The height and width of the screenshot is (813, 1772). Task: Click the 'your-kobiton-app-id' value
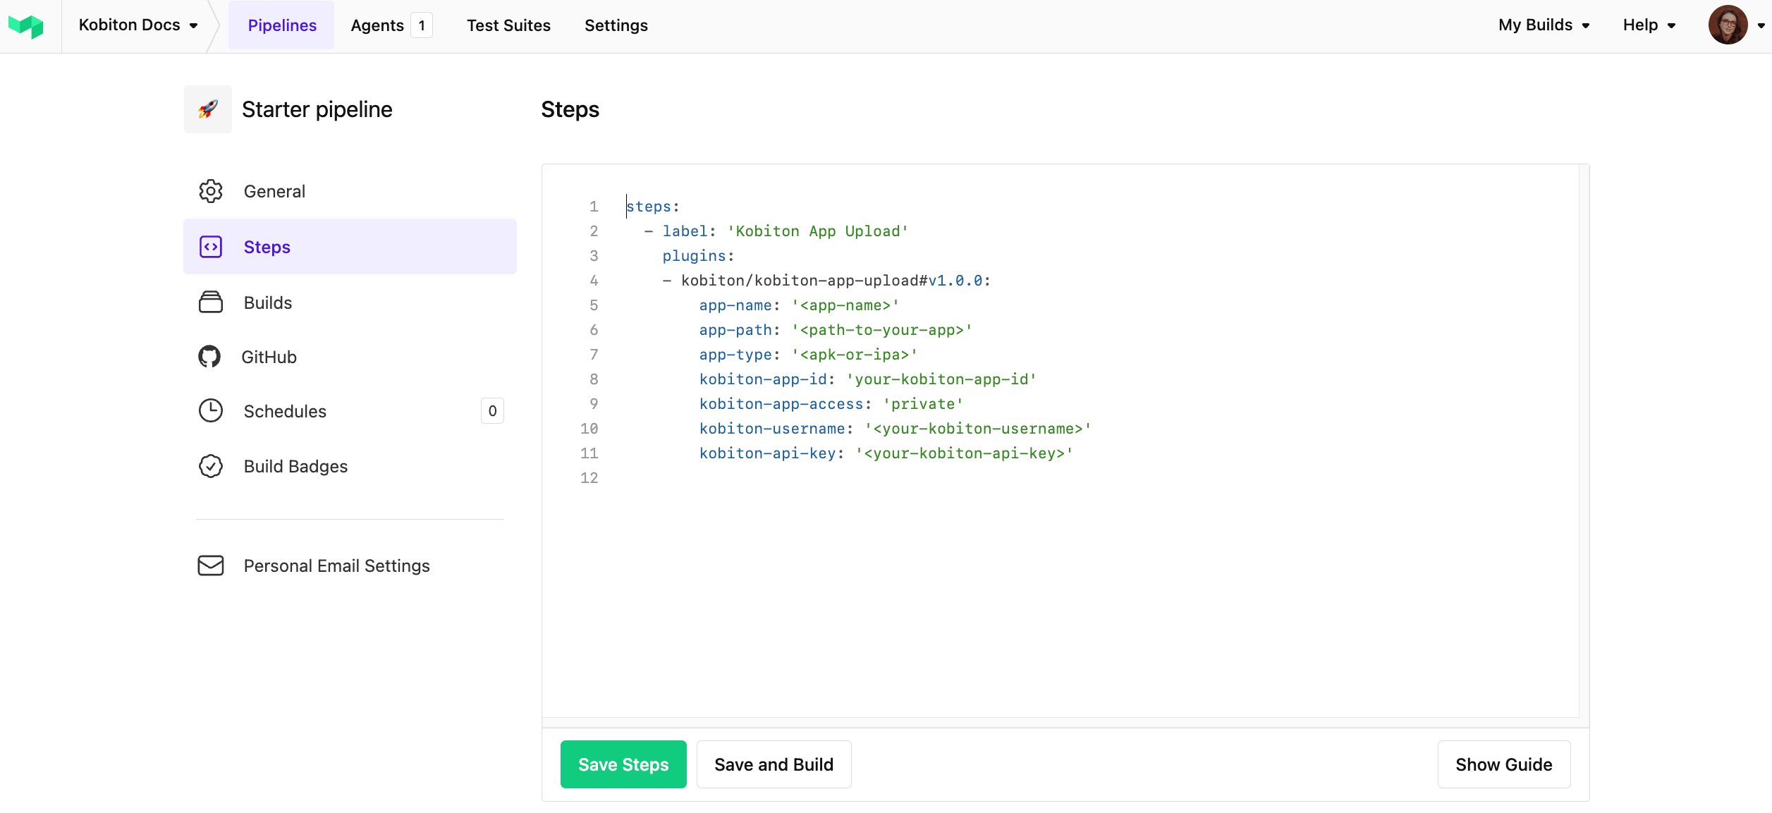tap(941, 379)
